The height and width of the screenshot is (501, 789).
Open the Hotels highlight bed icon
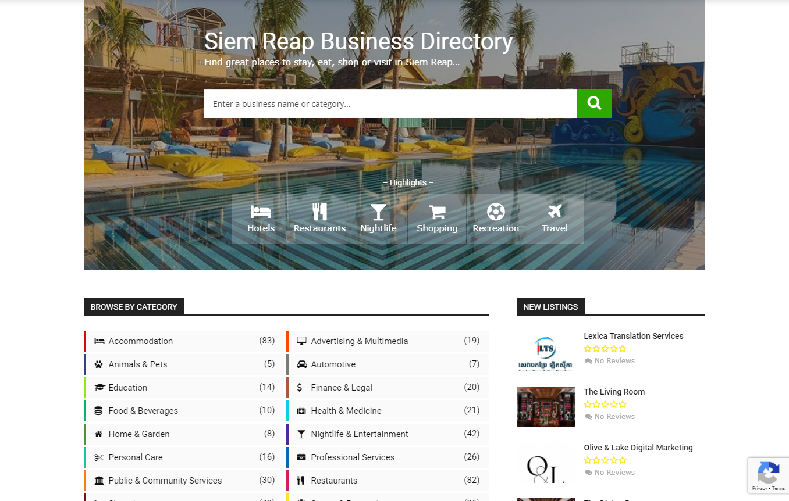261,212
